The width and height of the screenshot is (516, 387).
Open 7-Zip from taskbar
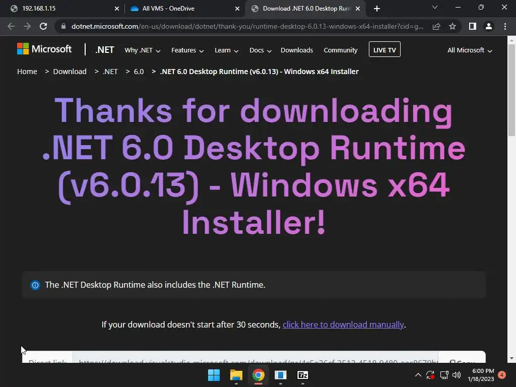[303, 375]
